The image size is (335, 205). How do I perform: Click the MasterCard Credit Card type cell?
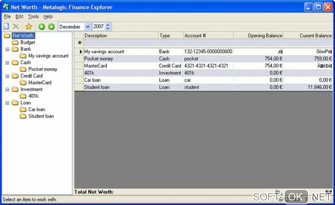tap(171, 66)
